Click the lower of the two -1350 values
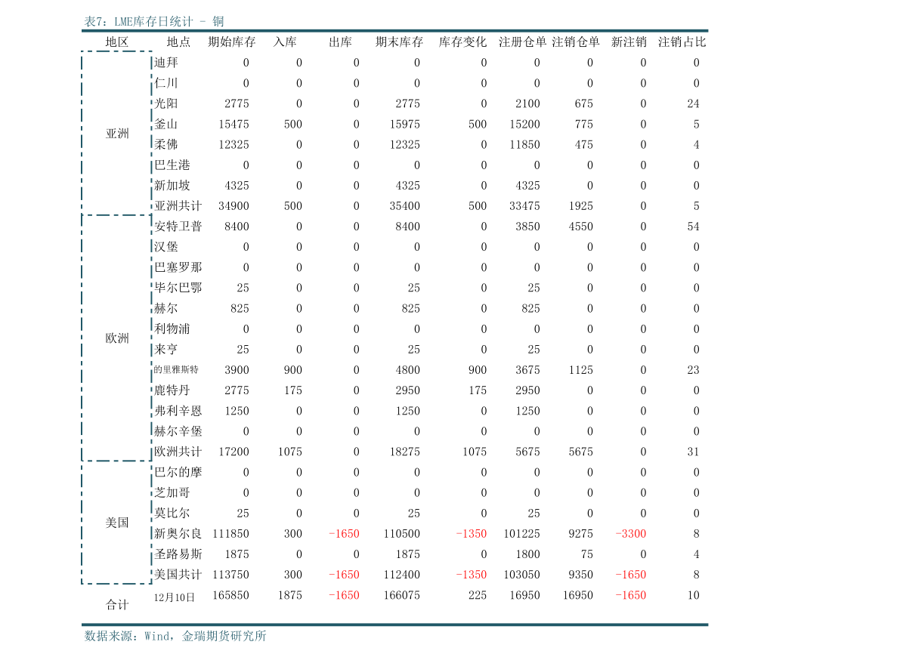The height and width of the screenshot is (657, 900). (x=472, y=575)
